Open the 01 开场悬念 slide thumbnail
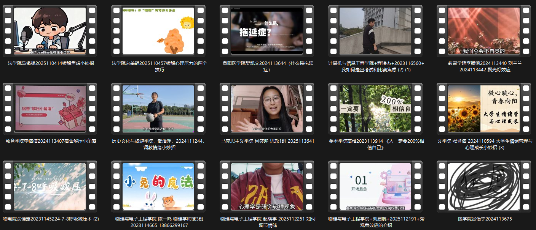This screenshot has height=230, width=536. pyautogui.click(x=375, y=186)
